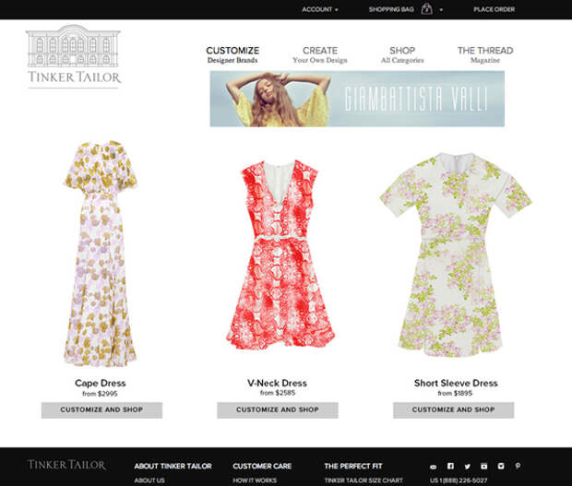This screenshot has width=572, height=486.
Task: Open Shop All Categories menu
Action: 402,54
